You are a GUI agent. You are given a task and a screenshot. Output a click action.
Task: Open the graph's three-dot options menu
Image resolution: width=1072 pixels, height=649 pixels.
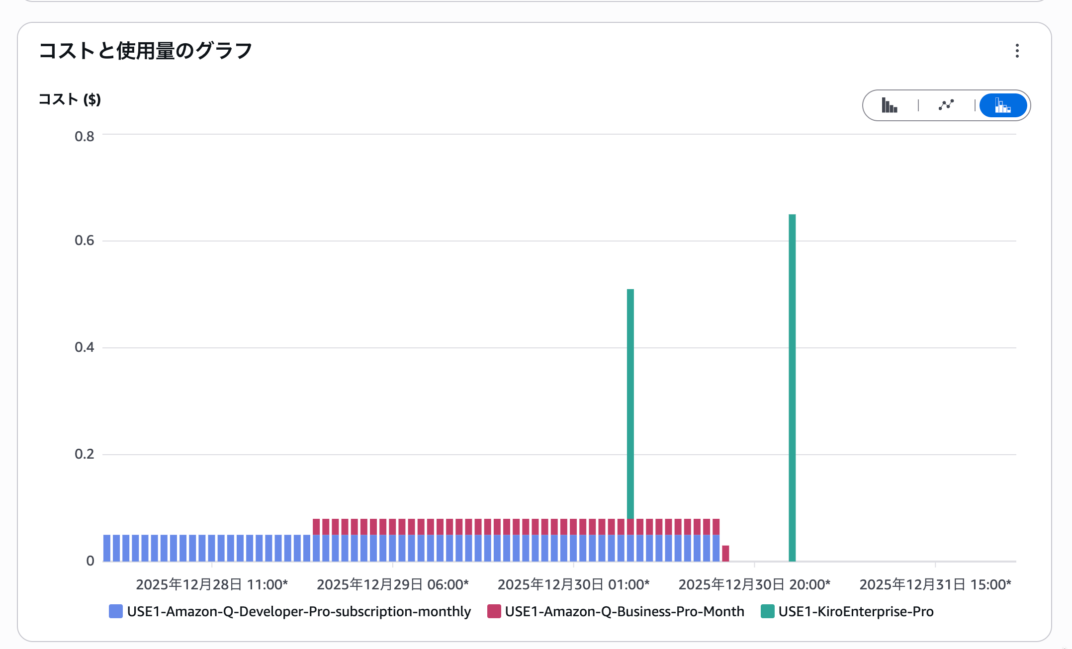click(x=1017, y=51)
